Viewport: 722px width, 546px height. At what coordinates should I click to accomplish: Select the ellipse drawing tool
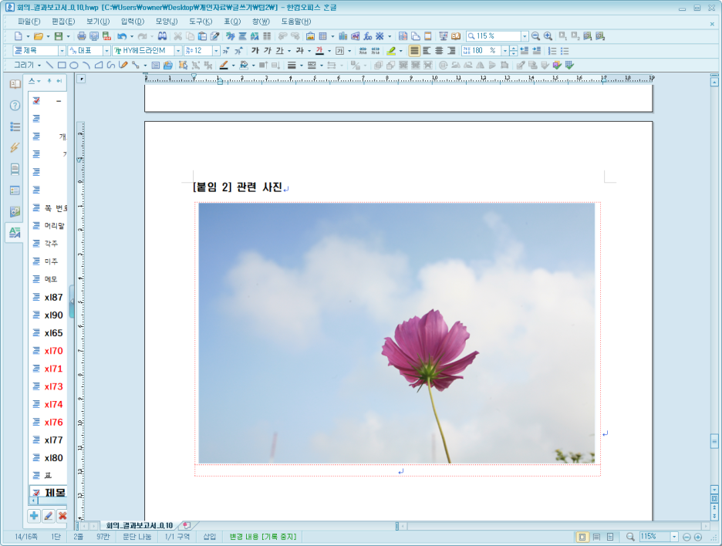point(74,66)
